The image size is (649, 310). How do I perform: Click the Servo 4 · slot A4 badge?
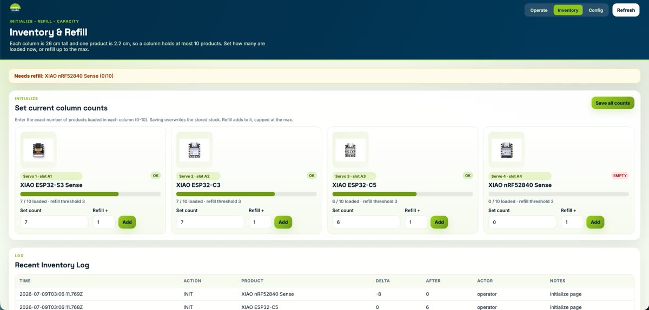pyautogui.click(x=519, y=176)
